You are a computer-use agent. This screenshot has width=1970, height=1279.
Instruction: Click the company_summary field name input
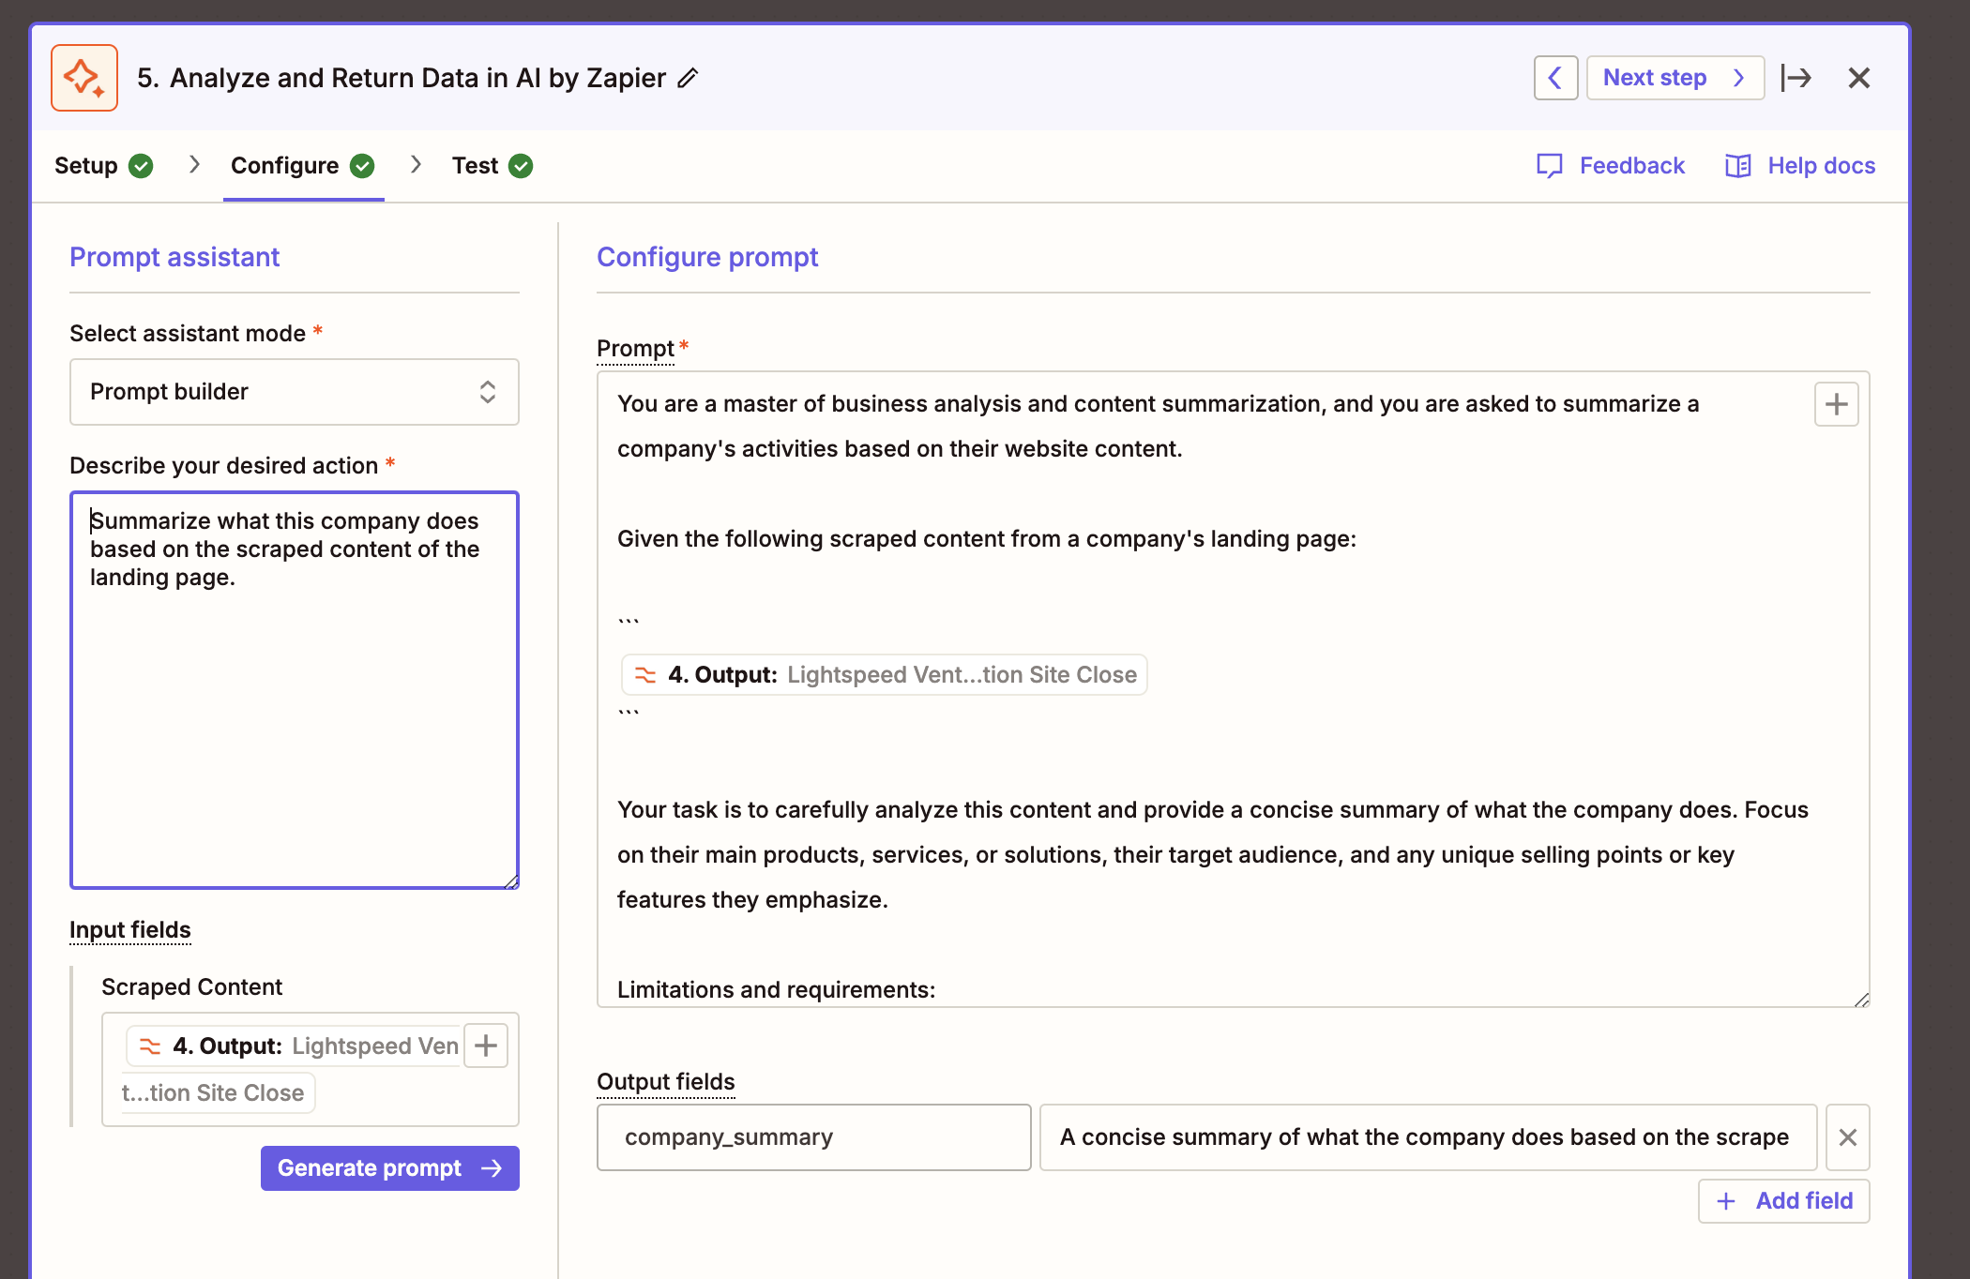point(813,1137)
